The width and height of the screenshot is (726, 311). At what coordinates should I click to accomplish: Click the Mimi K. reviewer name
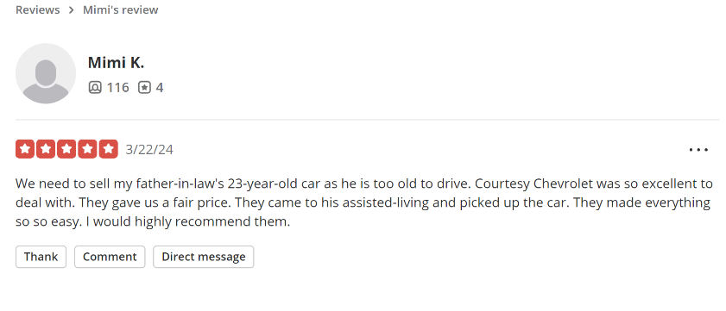[116, 62]
